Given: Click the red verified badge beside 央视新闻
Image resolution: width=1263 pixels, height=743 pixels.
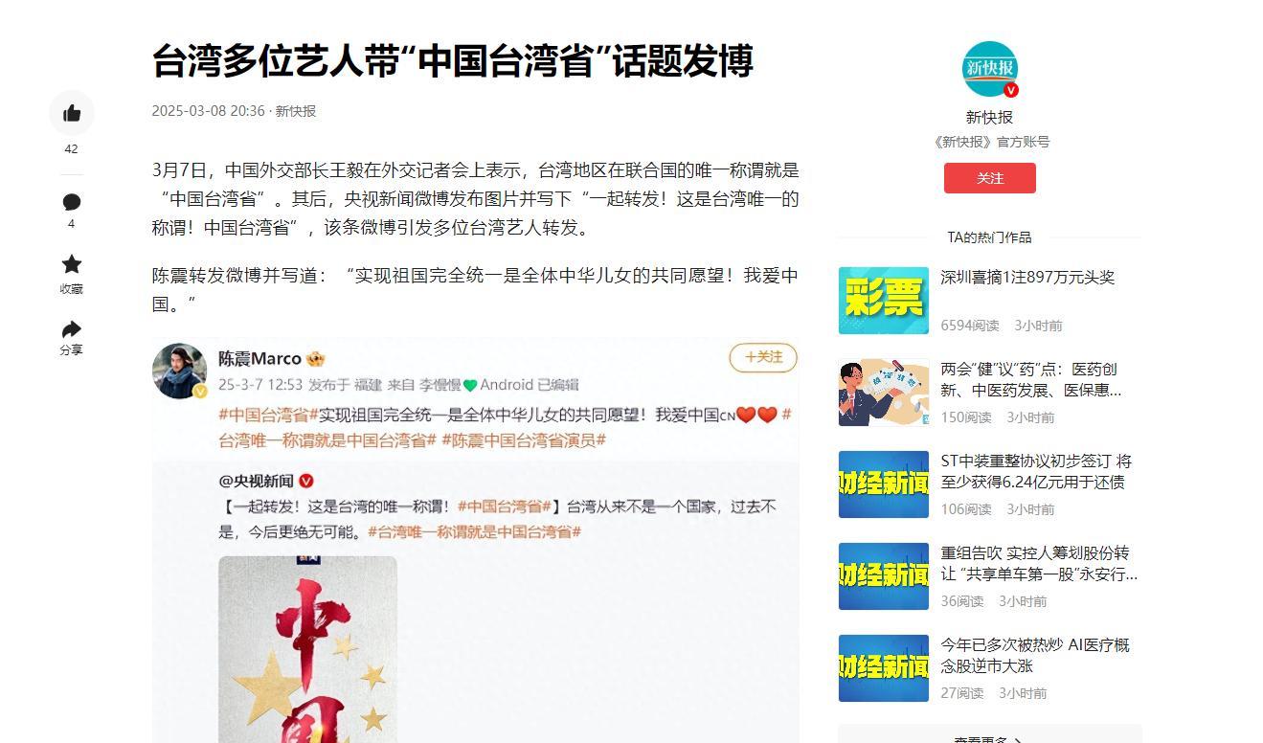Looking at the screenshot, I should click(x=306, y=481).
